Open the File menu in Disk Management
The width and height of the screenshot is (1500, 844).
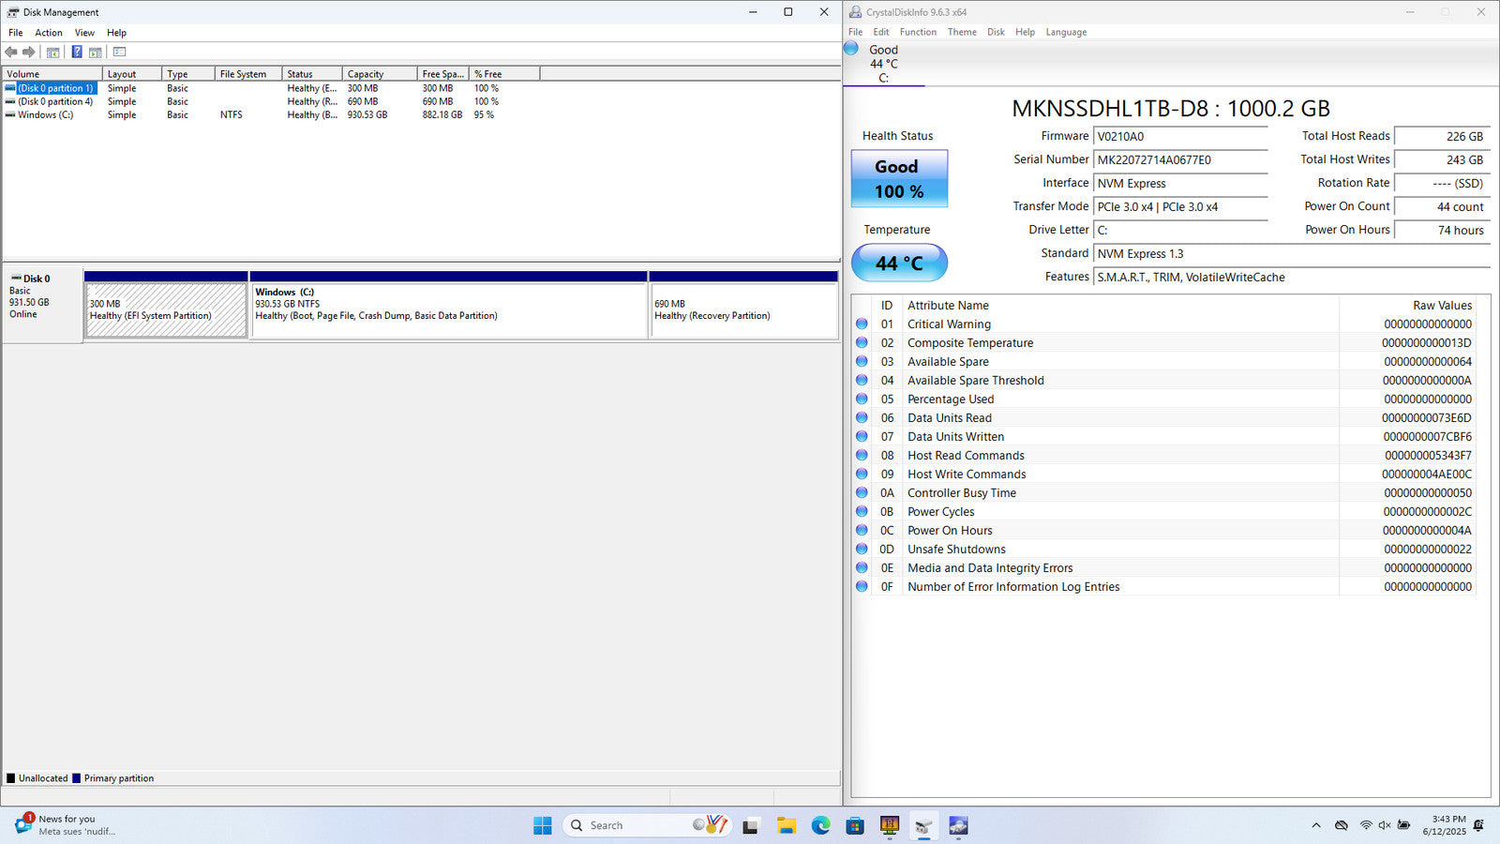16,33
